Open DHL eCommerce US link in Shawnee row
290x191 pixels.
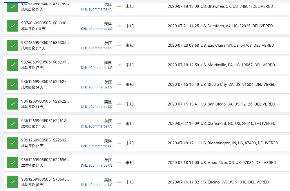97,9
